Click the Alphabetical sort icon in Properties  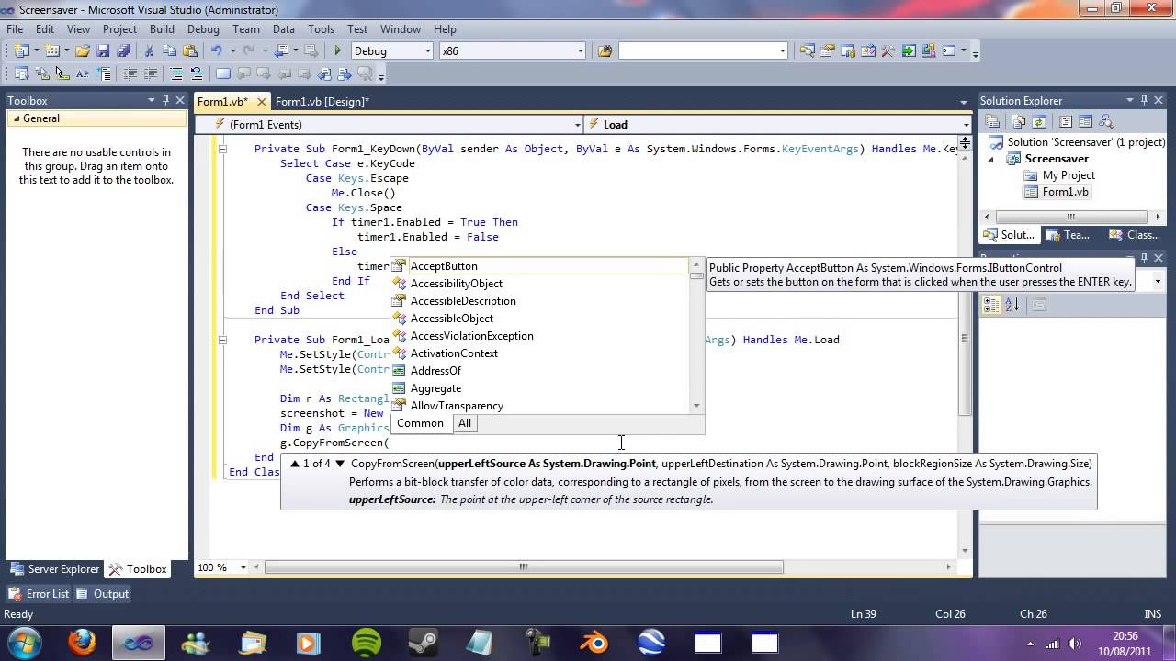[1012, 305]
